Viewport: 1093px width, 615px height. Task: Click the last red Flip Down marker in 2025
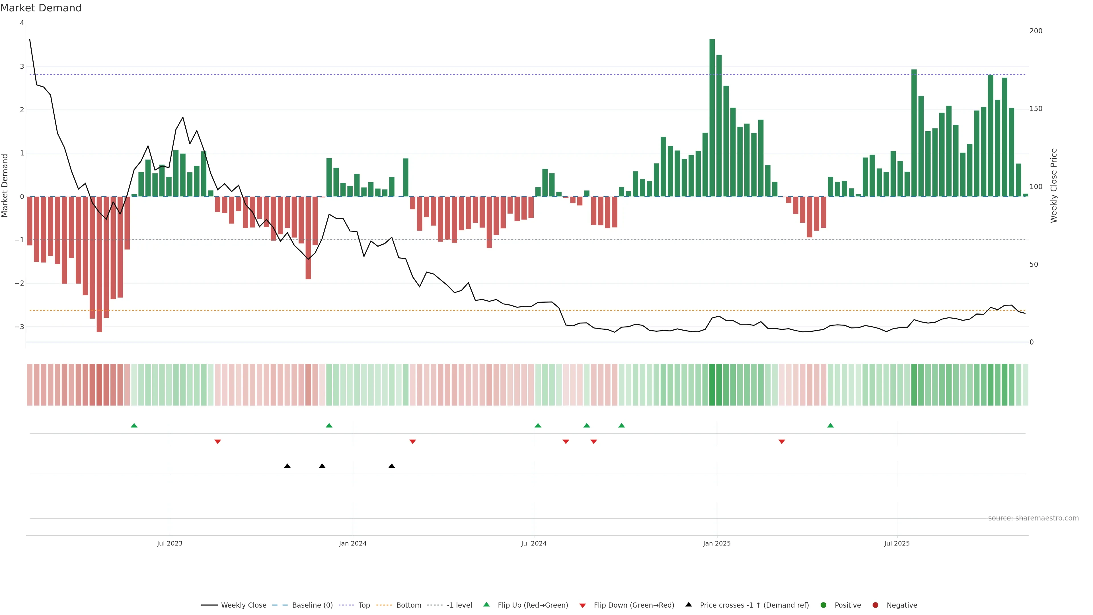tap(782, 442)
